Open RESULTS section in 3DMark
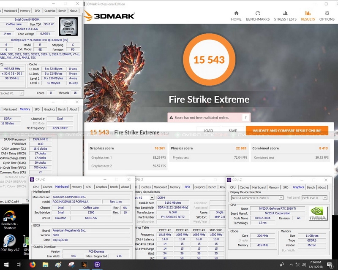Image resolution: width=338 pixels, height=270 pixels. (x=308, y=16)
